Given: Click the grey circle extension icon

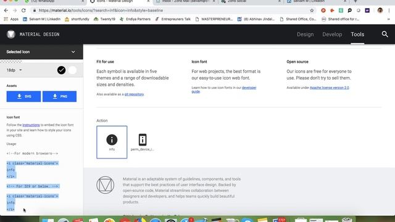Looking at the screenshot, I should [359, 10].
